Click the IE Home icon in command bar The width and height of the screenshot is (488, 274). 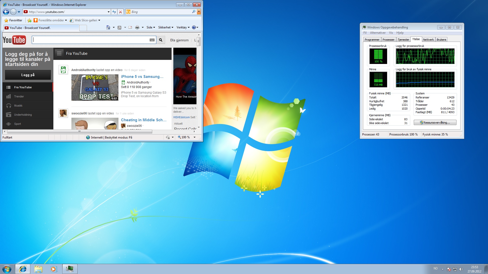point(108,27)
